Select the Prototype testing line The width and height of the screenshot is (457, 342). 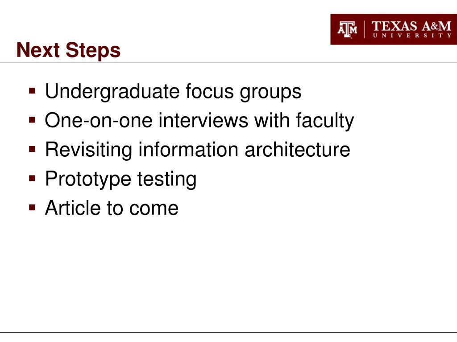click(x=120, y=179)
